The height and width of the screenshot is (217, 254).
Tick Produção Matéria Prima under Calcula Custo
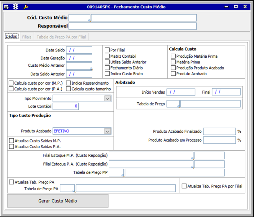[x=173, y=56]
